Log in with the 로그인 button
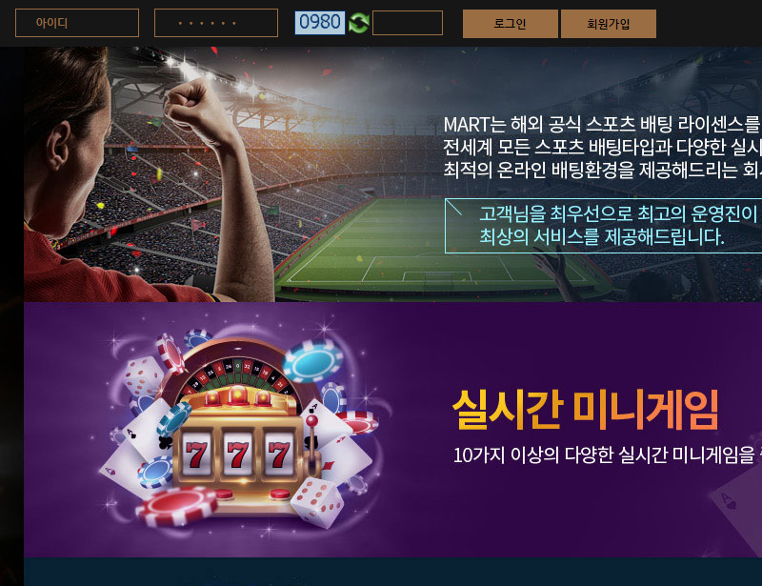Viewport: 762px width, 586px height. pos(511,23)
